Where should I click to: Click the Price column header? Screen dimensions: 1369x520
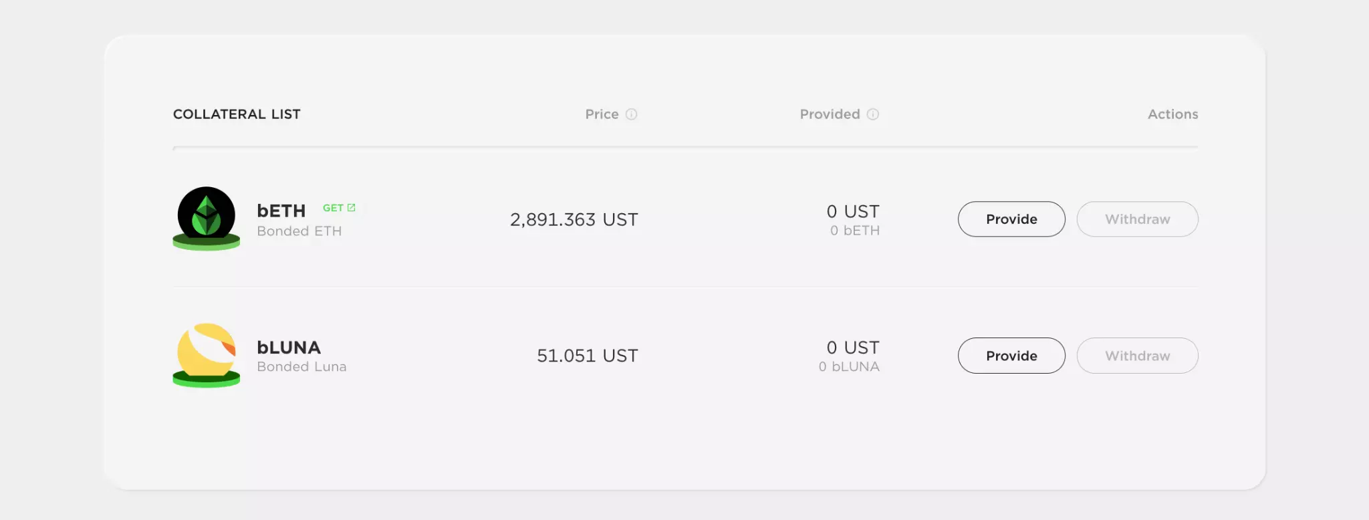pos(602,114)
